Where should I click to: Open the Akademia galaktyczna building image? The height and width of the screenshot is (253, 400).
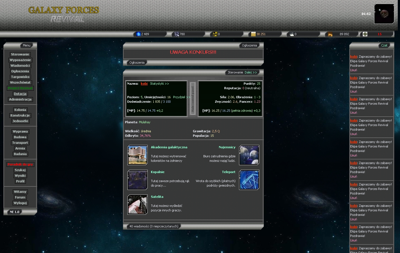(138, 155)
